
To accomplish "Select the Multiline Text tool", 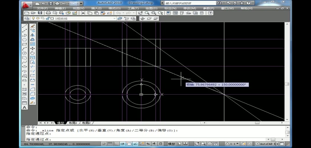I will pyautogui.click(x=24, y=108).
